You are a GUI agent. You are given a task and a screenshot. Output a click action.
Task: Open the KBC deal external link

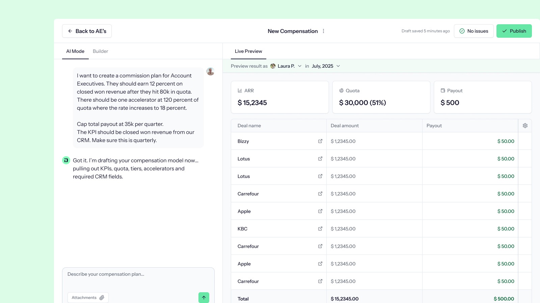320,229
